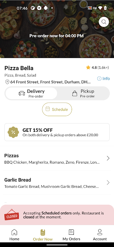Open the Schedule button

point(57,109)
